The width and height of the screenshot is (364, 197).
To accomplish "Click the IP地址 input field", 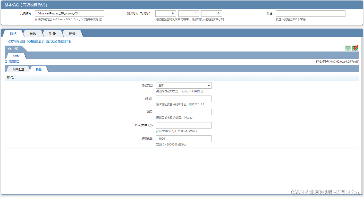I will (184, 99).
